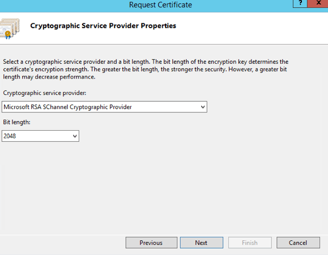Click the "Bit length:" label
Viewport: 328px width, 255px height.
pyautogui.click(x=17, y=122)
